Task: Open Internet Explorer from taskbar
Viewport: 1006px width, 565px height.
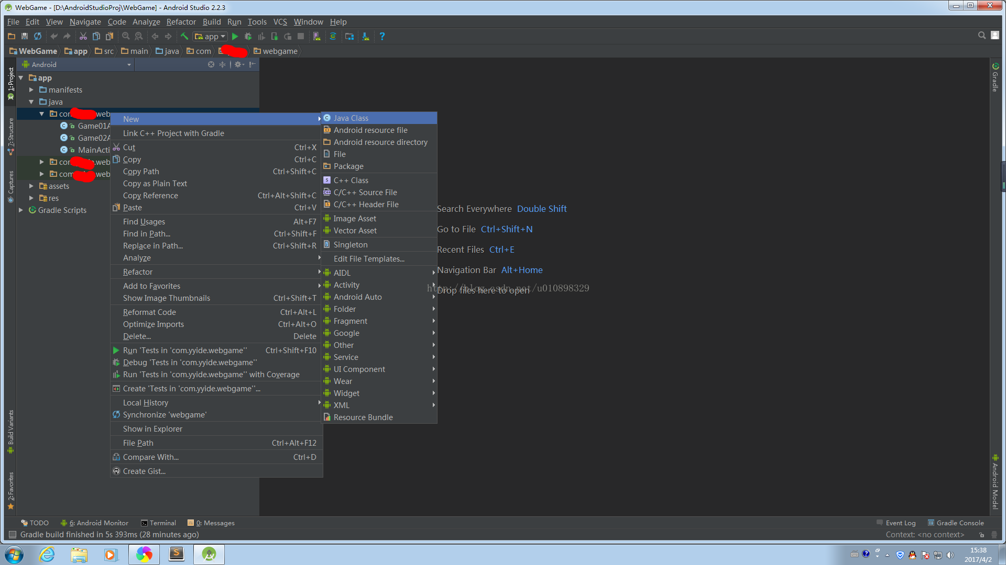Action: [47, 554]
